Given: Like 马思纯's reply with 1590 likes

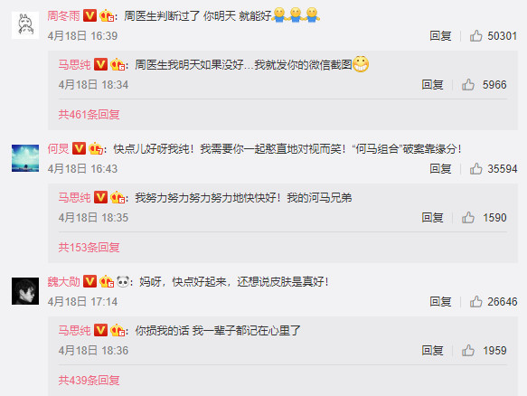Looking at the screenshot, I should pos(468,218).
